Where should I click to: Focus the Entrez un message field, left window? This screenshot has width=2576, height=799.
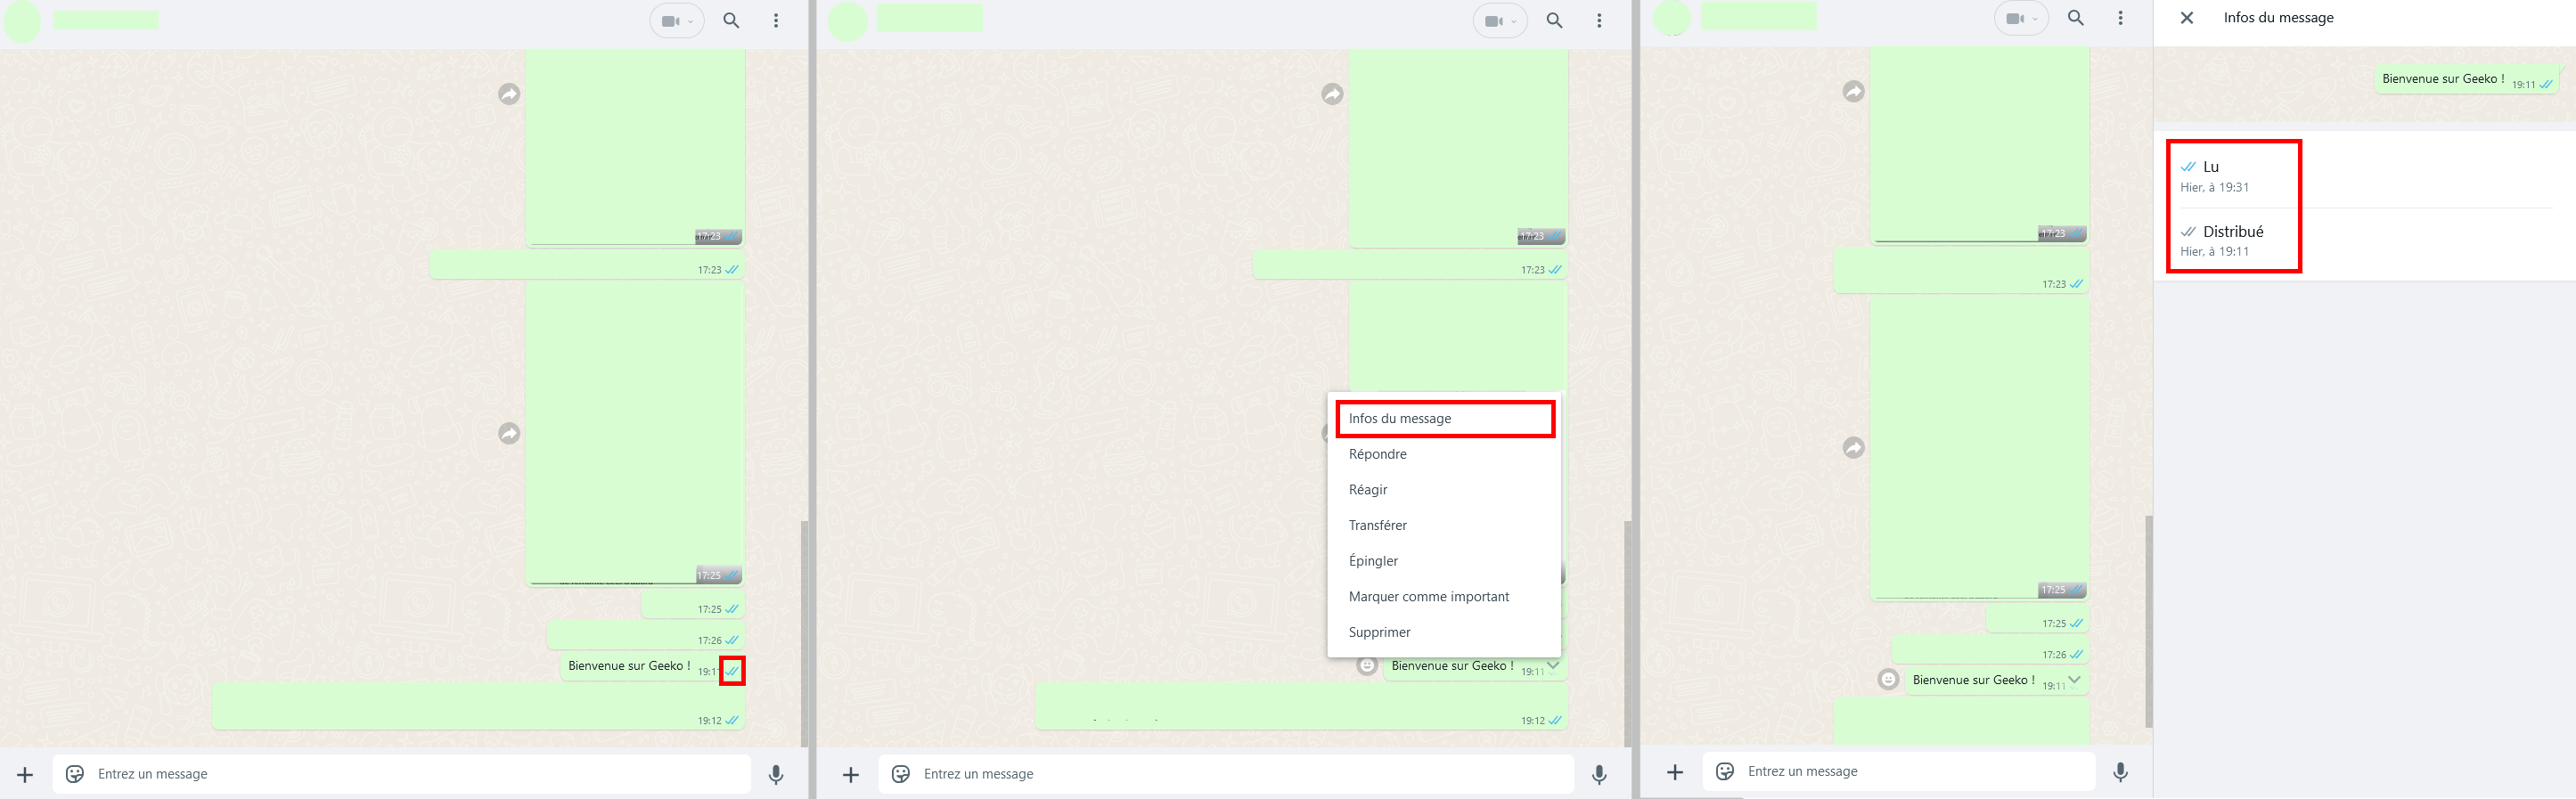pyautogui.click(x=402, y=774)
